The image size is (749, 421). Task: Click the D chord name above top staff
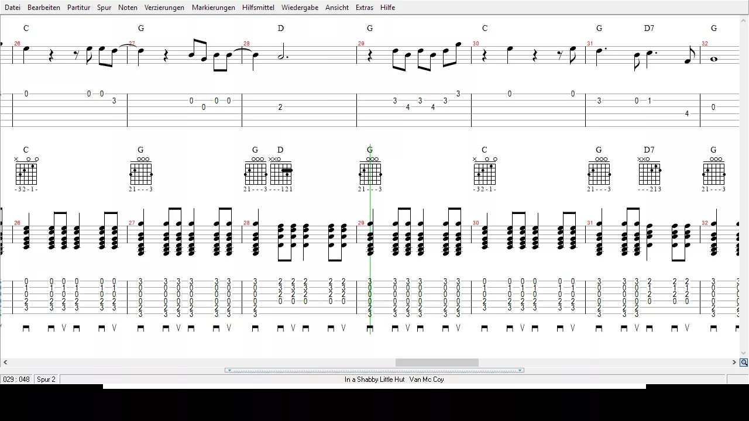(281, 28)
